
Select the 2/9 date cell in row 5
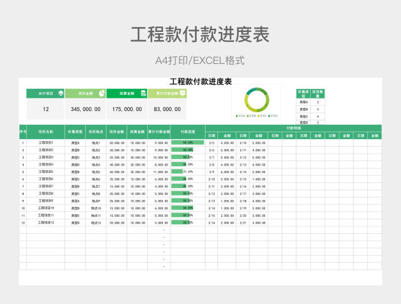(x=212, y=172)
